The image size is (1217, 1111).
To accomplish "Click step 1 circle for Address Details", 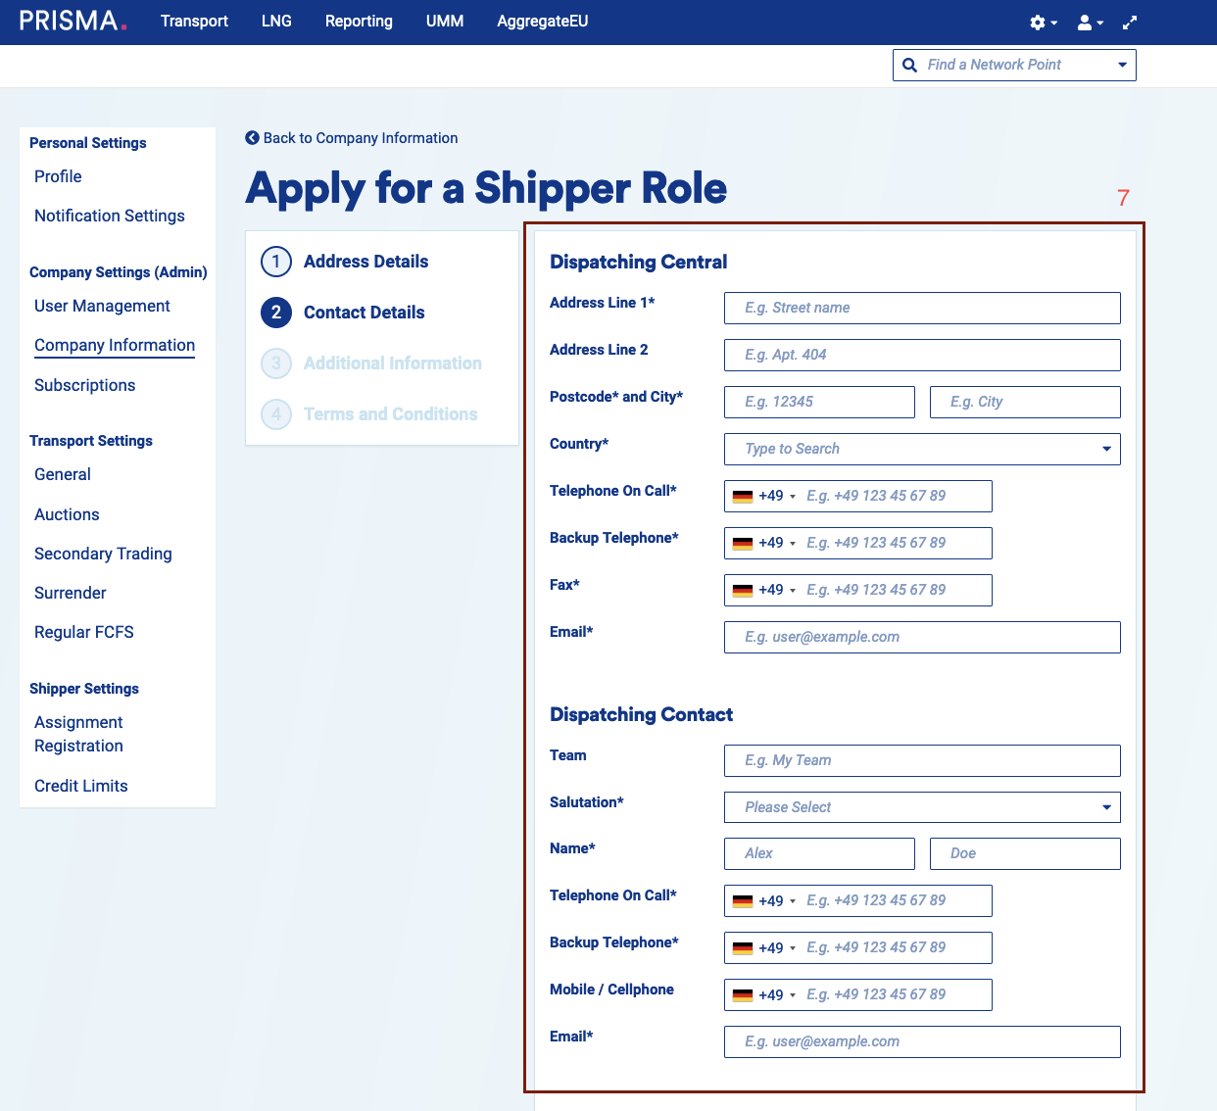I will 276,262.
